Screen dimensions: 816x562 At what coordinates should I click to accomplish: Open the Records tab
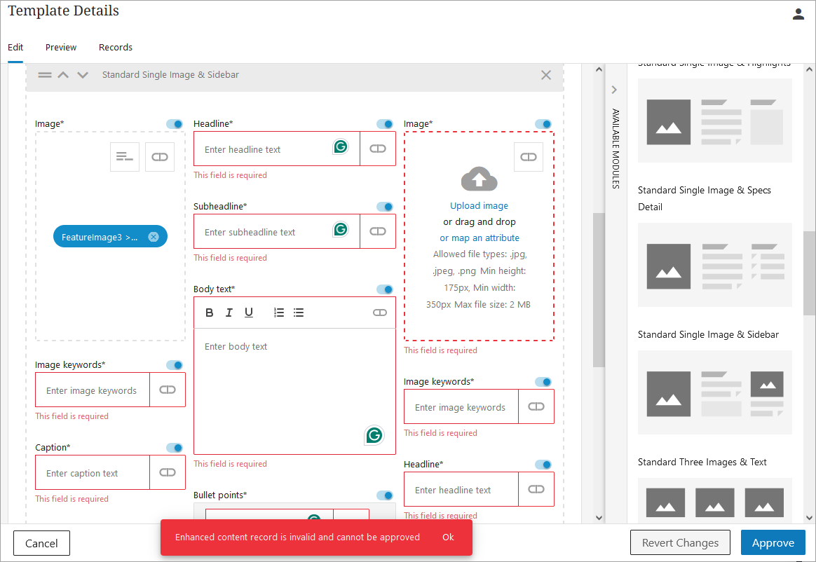coord(116,48)
